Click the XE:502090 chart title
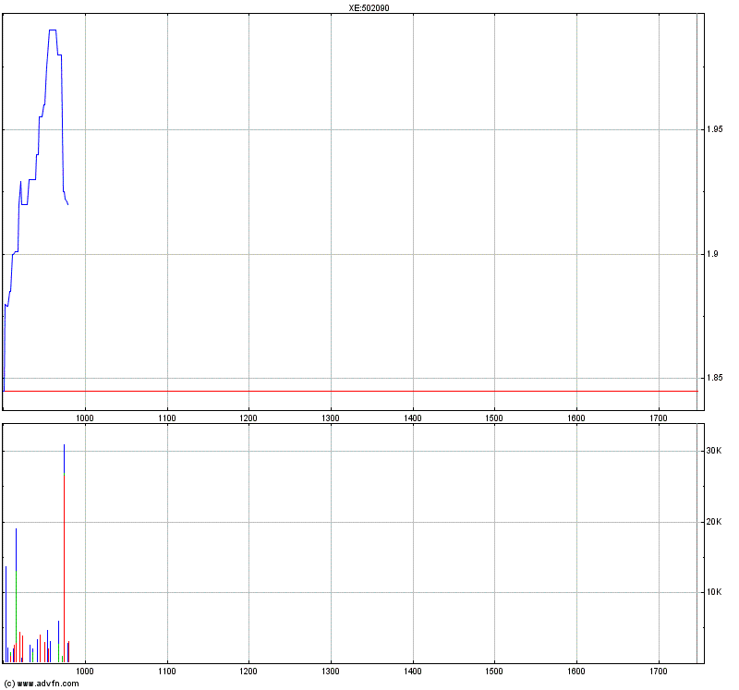Screen dimensions: 739x690 (x=369, y=7)
